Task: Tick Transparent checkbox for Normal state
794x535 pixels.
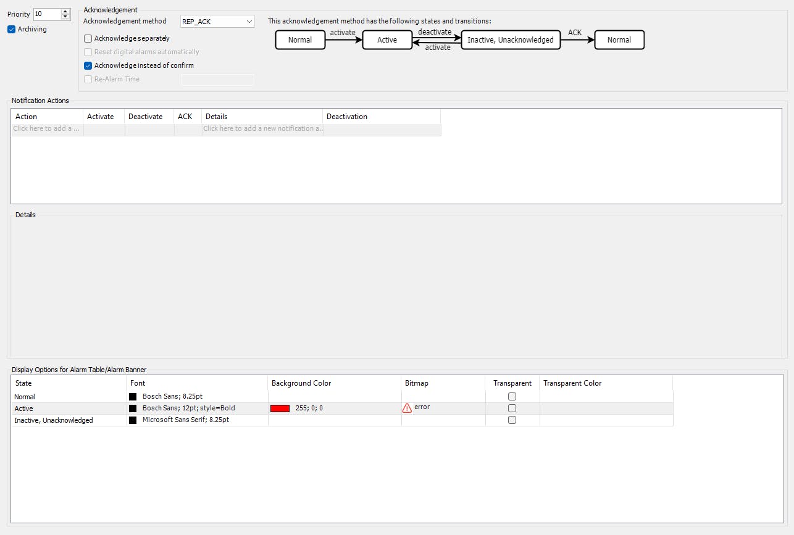Action: click(x=512, y=397)
